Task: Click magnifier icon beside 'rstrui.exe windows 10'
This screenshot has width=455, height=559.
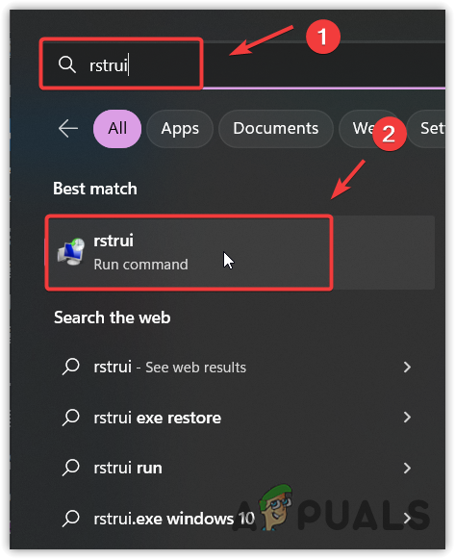Action: click(70, 518)
